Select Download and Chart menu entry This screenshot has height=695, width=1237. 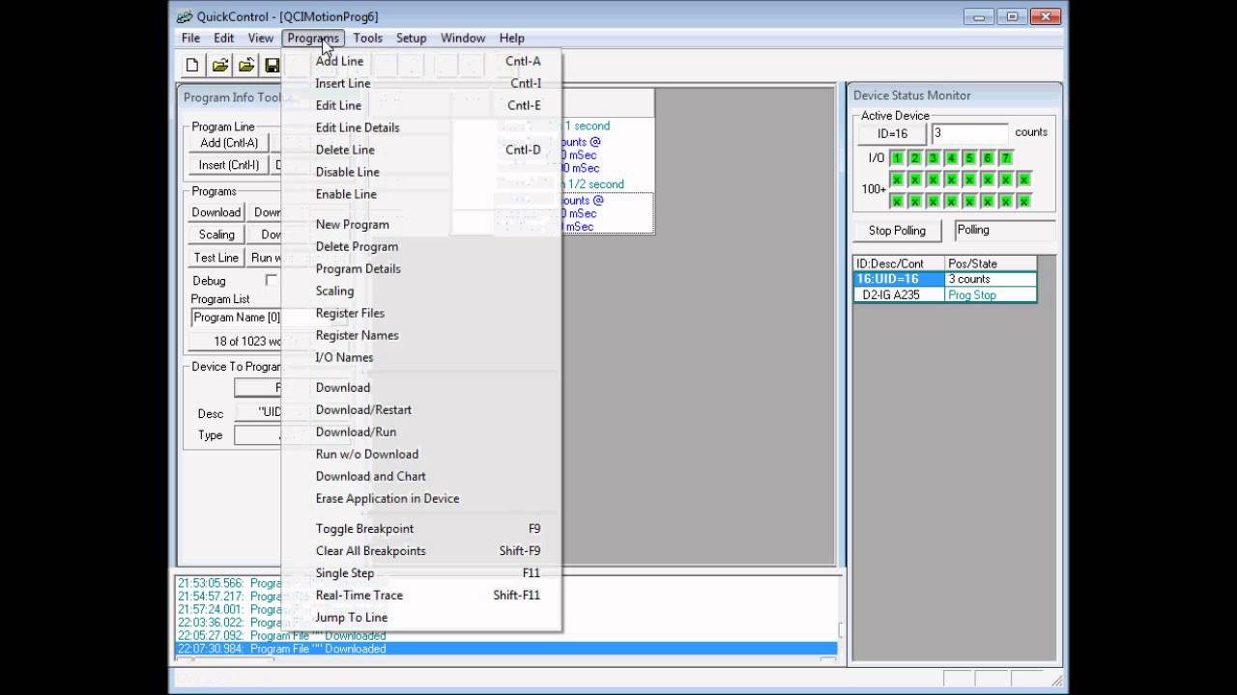(421, 476)
